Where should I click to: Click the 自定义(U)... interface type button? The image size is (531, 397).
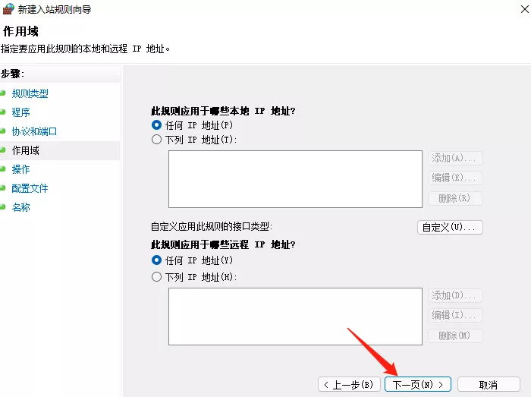pyautogui.click(x=450, y=227)
